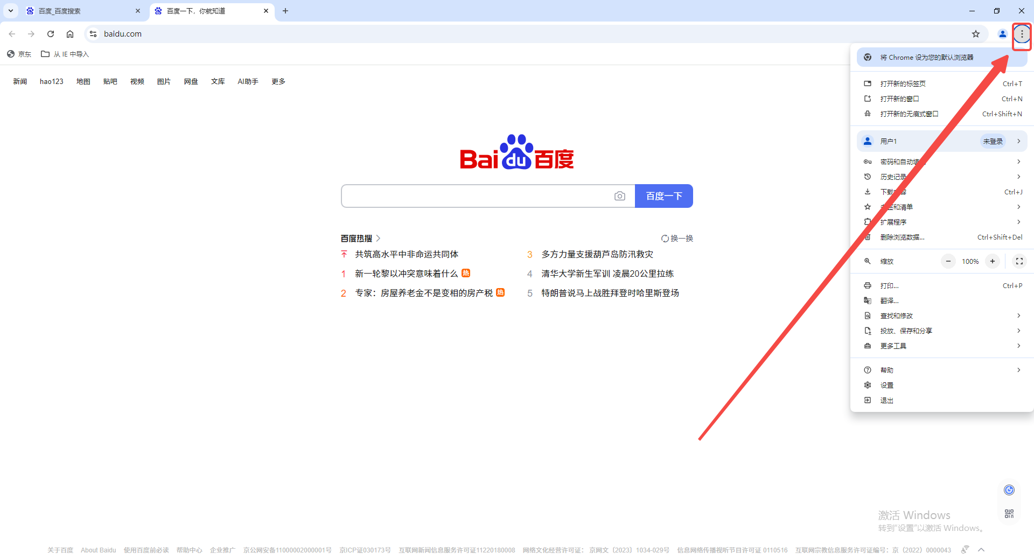Select 翻译 menu item
Image resolution: width=1034 pixels, height=560 pixels.
(942, 300)
